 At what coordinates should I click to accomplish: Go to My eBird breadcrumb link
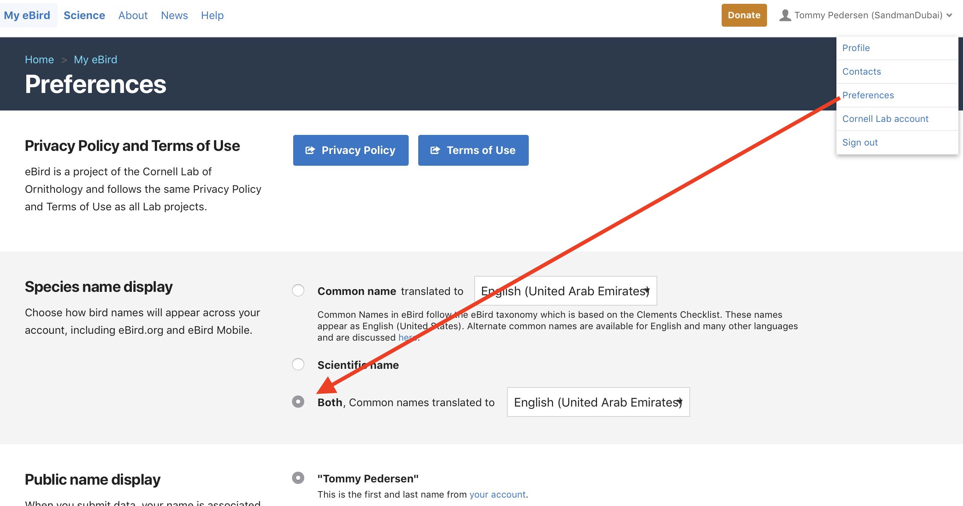[95, 59]
